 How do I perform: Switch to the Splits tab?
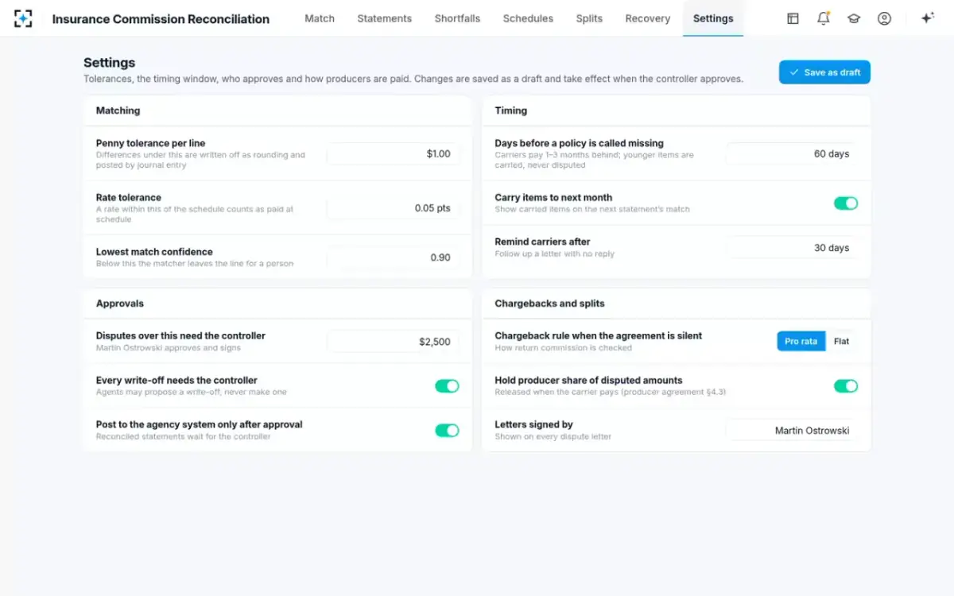[589, 18]
